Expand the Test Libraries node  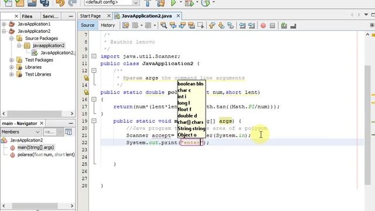(x=12, y=74)
